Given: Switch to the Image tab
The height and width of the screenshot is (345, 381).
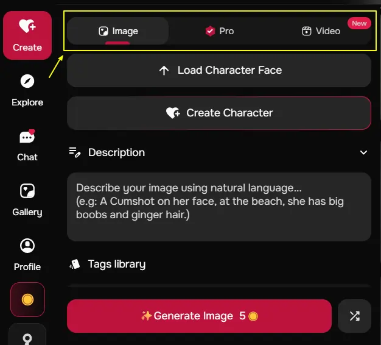Looking at the screenshot, I should pyautogui.click(x=118, y=31).
